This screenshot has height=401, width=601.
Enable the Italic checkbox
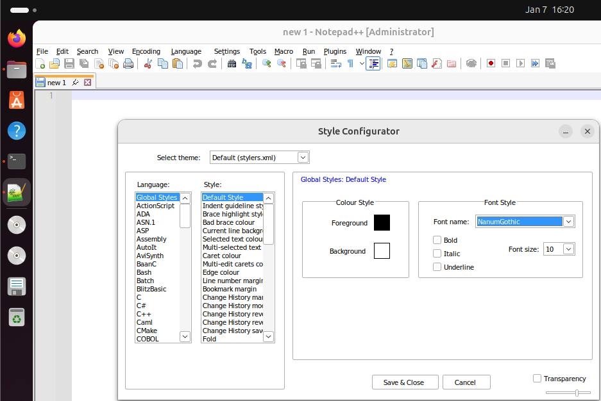coord(437,253)
